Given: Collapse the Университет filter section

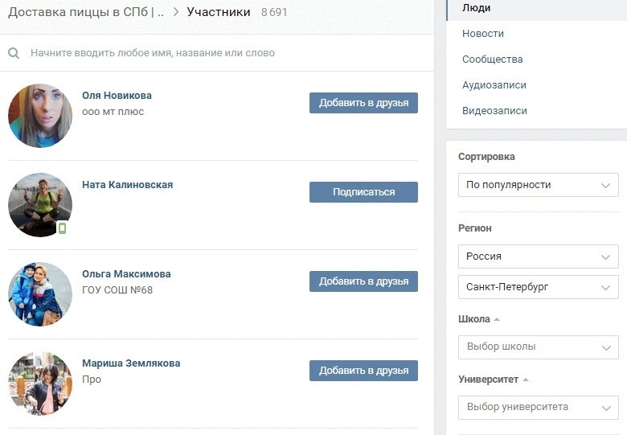Looking at the screenshot, I should click(526, 379).
